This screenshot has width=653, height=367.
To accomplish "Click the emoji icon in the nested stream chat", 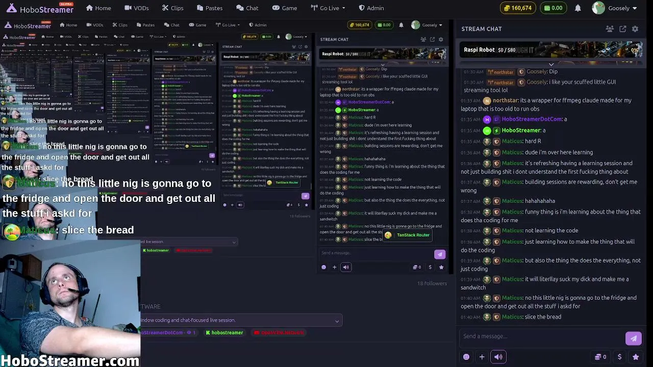I will point(323,267).
